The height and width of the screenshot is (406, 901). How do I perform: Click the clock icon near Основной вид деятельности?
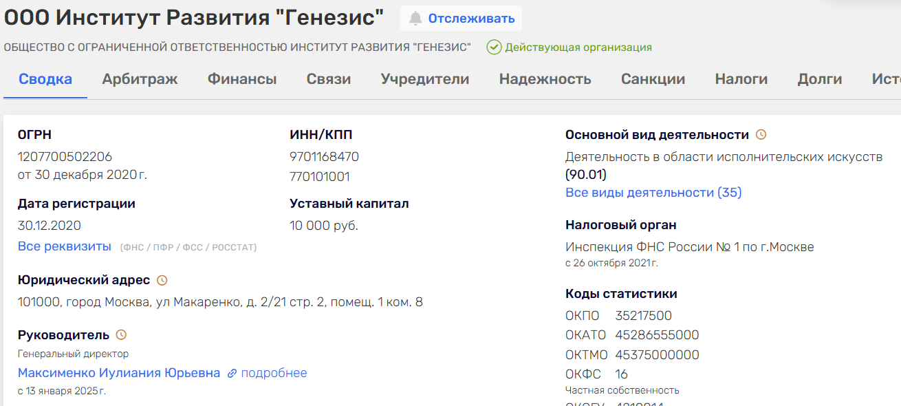[761, 134]
